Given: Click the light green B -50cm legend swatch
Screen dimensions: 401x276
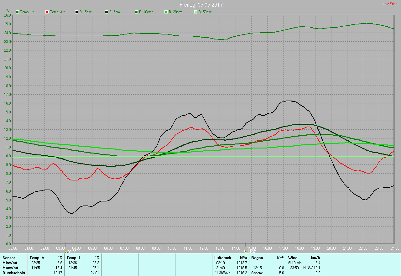Looking at the screenshot, I should coord(195,12).
